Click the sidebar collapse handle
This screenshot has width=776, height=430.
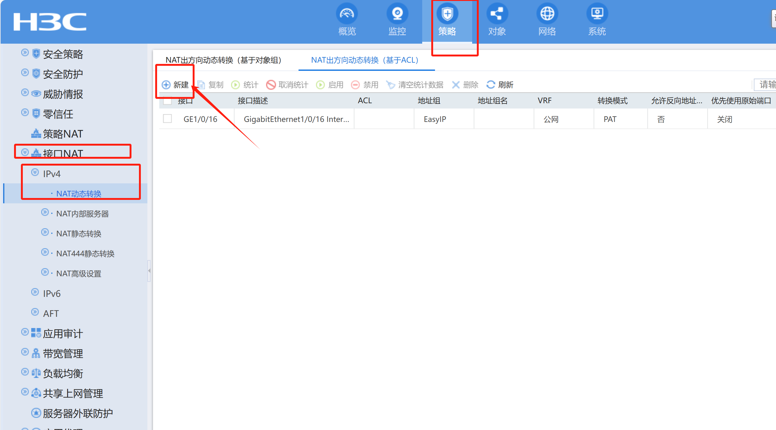(x=149, y=271)
